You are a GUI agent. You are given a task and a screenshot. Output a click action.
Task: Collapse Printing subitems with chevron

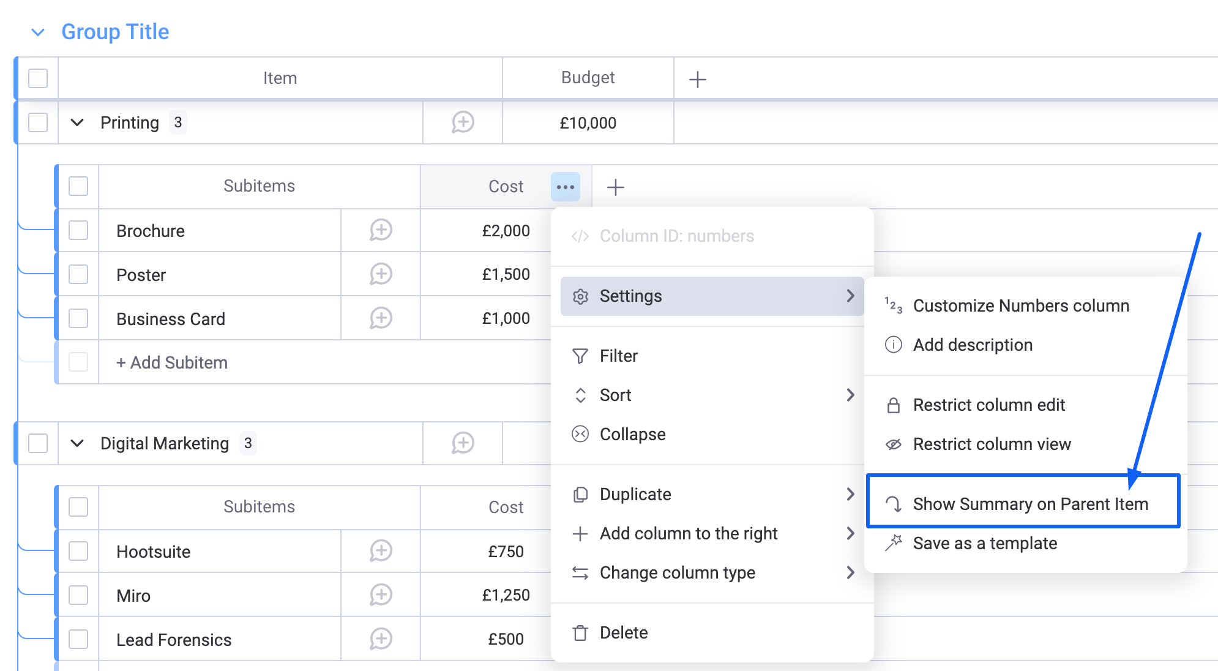pyautogui.click(x=77, y=122)
